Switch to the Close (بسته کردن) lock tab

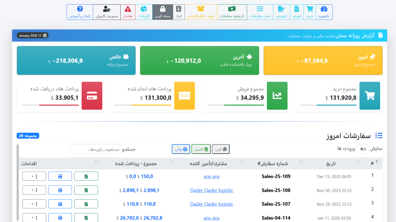[162, 12]
